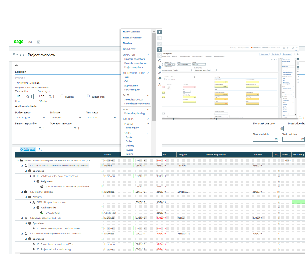Open the Budget status dropdown showing All budgets
The height and width of the screenshot is (254, 305).
[x=30, y=117]
